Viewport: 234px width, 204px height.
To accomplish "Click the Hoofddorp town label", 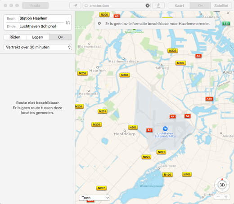I will tap(125, 134).
